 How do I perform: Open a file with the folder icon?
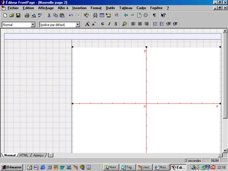coord(12,15)
